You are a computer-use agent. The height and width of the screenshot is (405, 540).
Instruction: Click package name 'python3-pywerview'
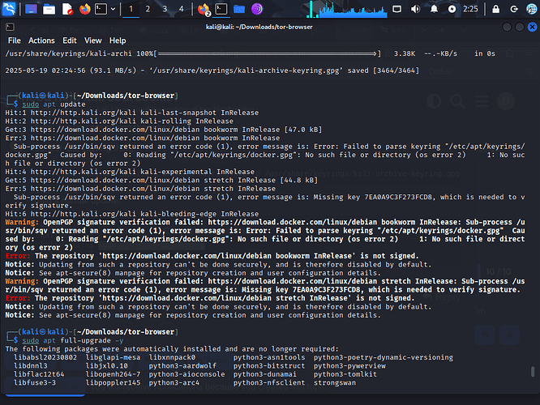pos(349,366)
